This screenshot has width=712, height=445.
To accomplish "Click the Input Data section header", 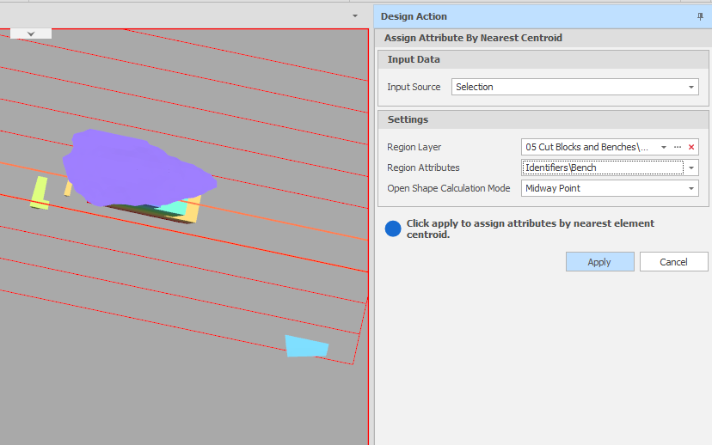I will [414, 59].
